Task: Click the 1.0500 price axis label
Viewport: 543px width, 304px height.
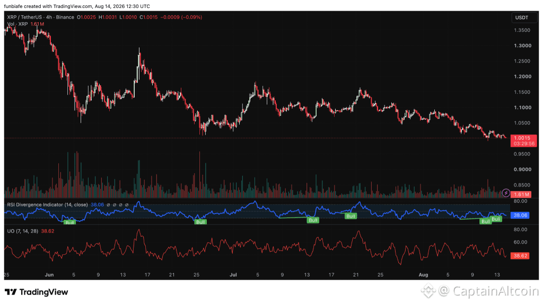Action: point(522,123)
